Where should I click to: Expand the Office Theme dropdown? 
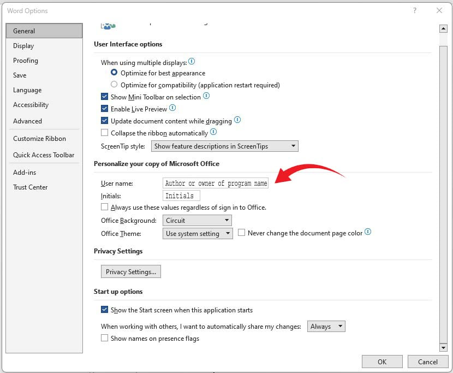(x=198, y=233)
